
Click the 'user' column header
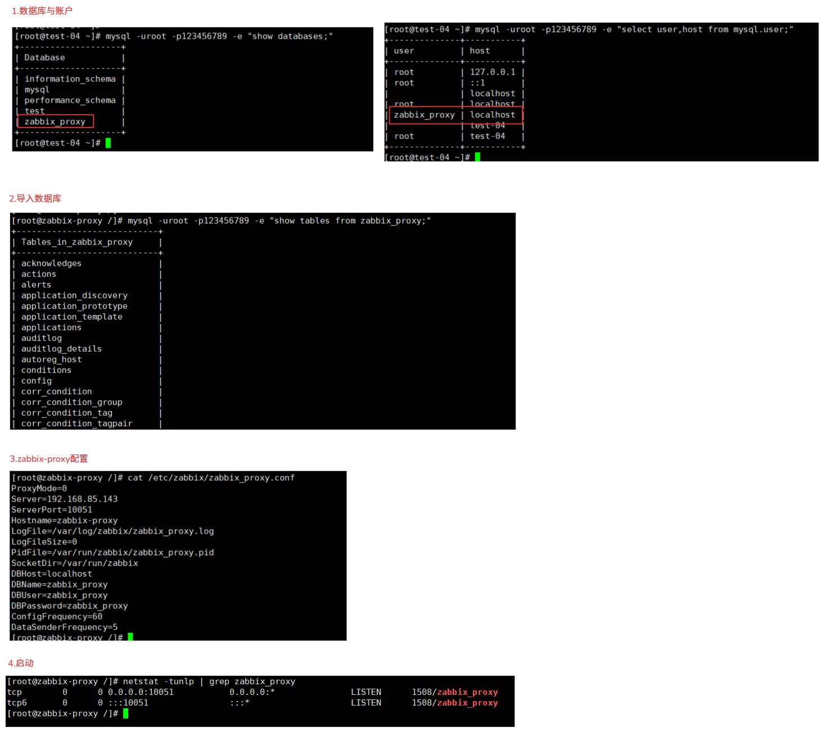click(404, 51)
